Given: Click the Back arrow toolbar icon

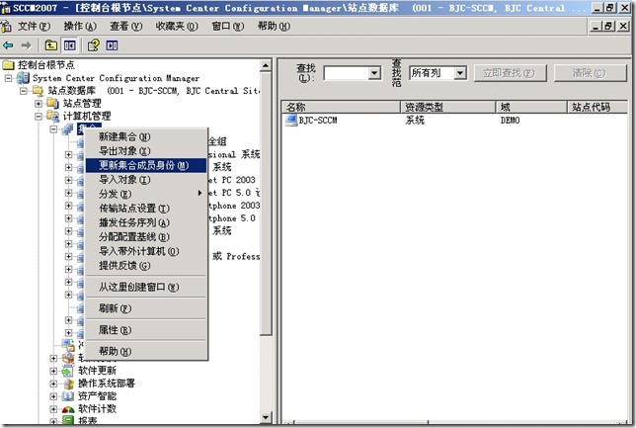Looking at the screenshot, I should pos(8,45).
